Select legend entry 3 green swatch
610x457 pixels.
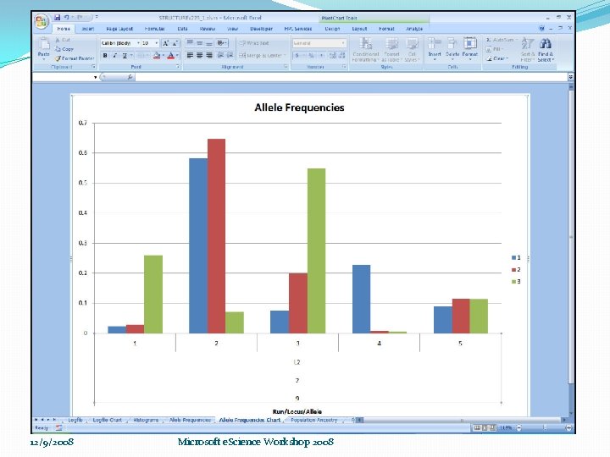tap(513, 282)
